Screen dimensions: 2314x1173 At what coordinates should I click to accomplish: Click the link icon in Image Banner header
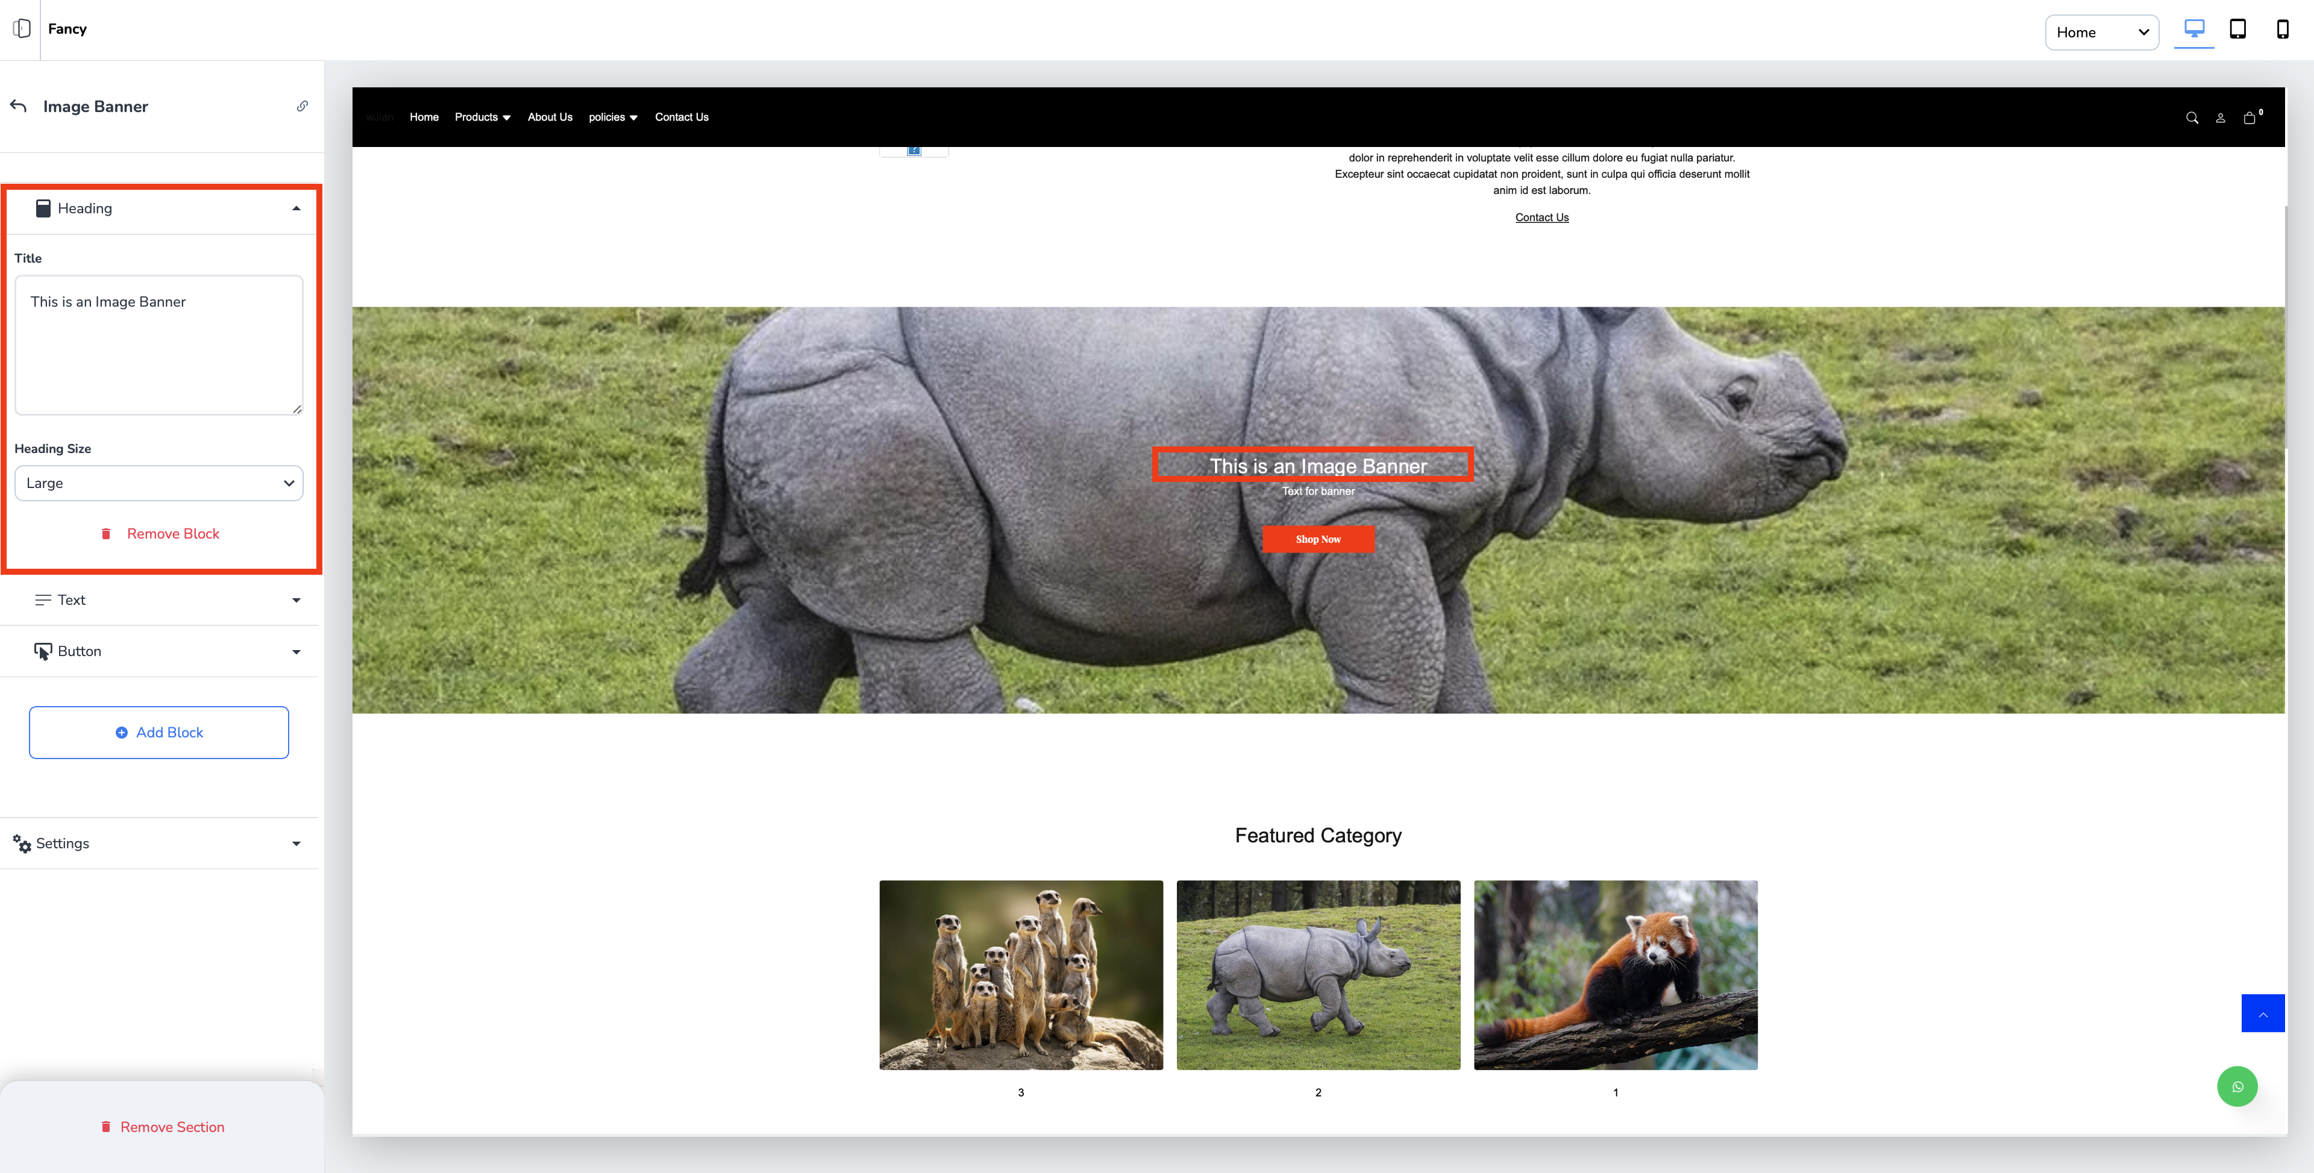(303, 106)
